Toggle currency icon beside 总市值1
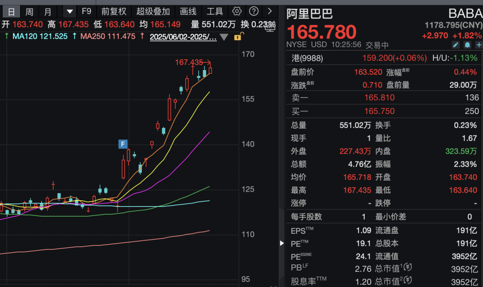 click(x=408, y=267)
